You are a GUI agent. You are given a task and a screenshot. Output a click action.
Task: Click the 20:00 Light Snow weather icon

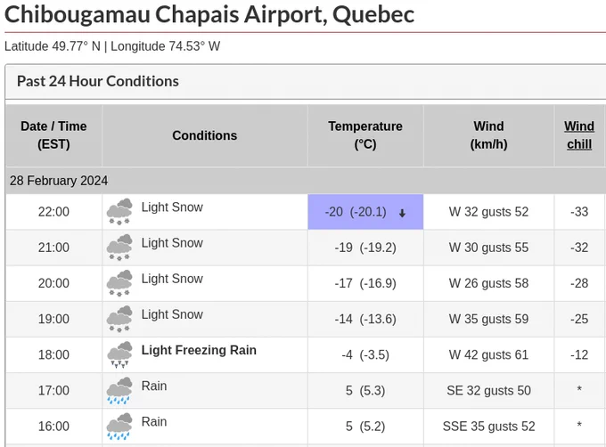[x=119, y=283]
